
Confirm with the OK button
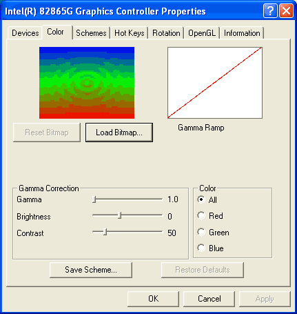(x=153, y=299)
